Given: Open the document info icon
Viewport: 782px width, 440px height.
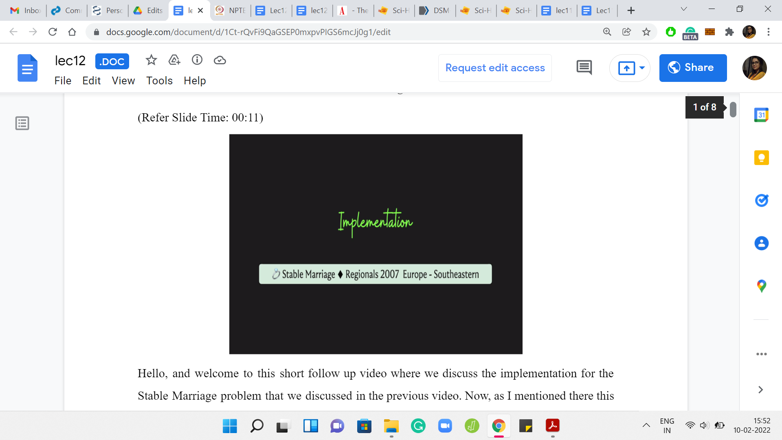Looking at the screenshot, I should coord(197,60).
